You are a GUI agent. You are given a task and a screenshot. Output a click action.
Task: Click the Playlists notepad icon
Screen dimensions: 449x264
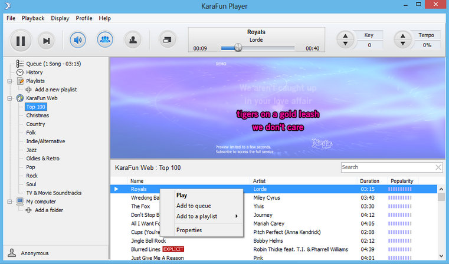coord(20,81)
